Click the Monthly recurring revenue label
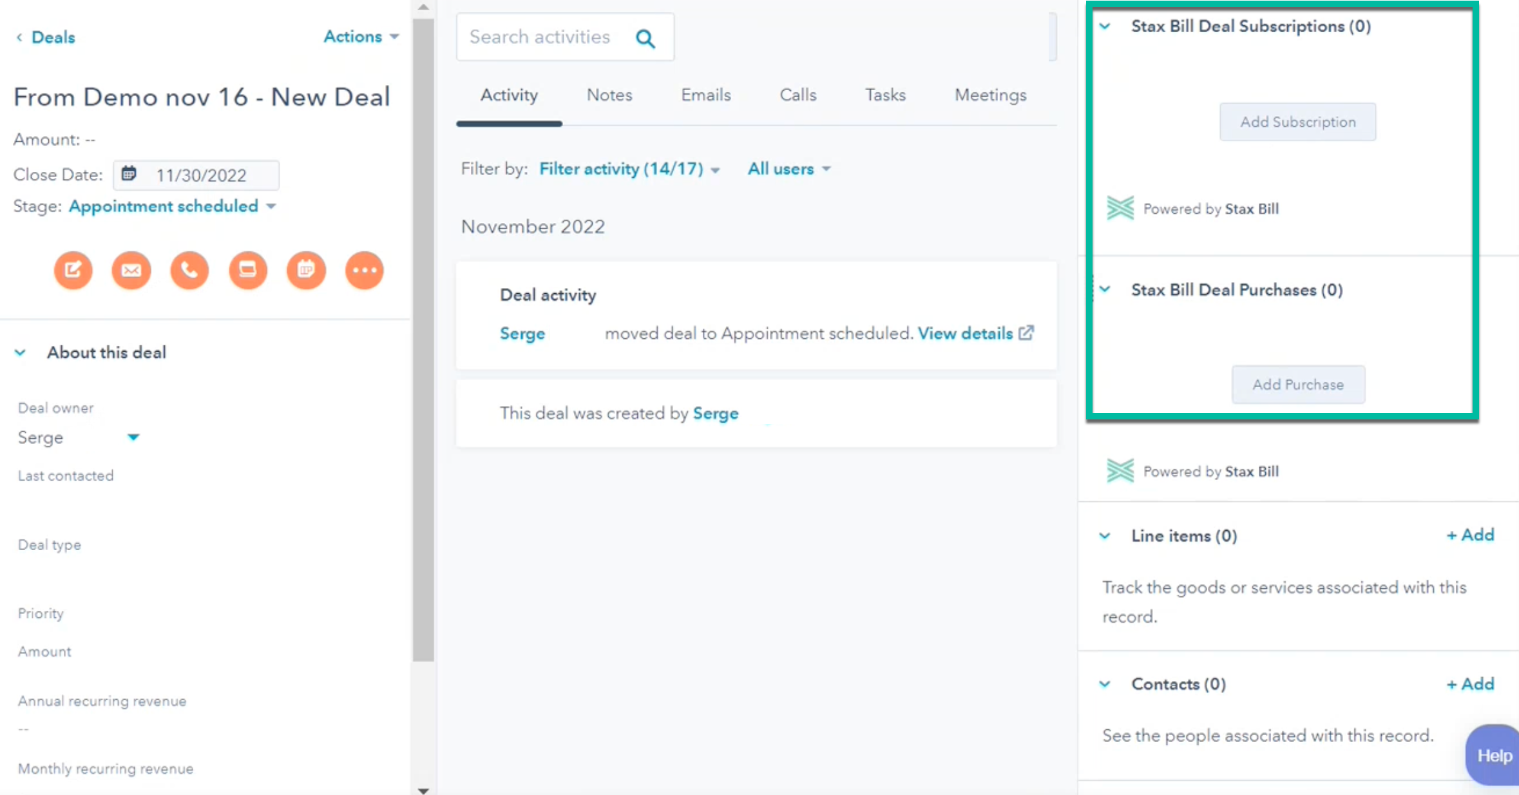The height and width of the screenshot is (795, 1519). coord(106,769)
